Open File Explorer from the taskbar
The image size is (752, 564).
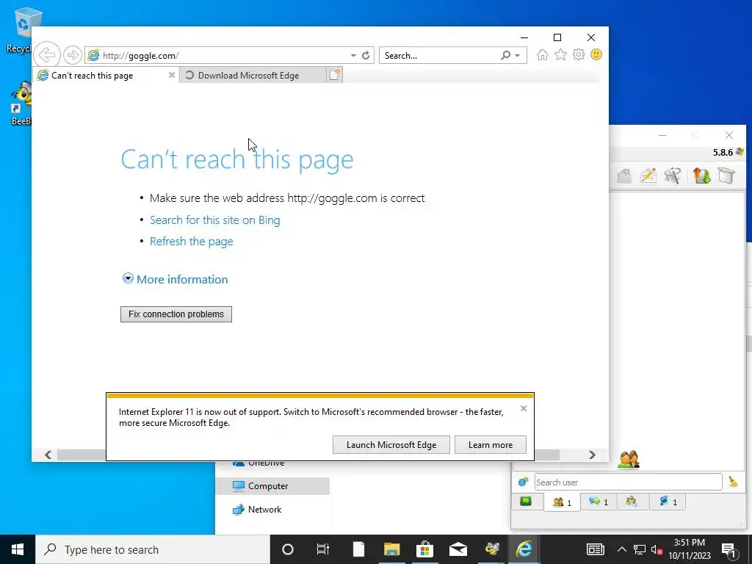click(x=391, y=549)
